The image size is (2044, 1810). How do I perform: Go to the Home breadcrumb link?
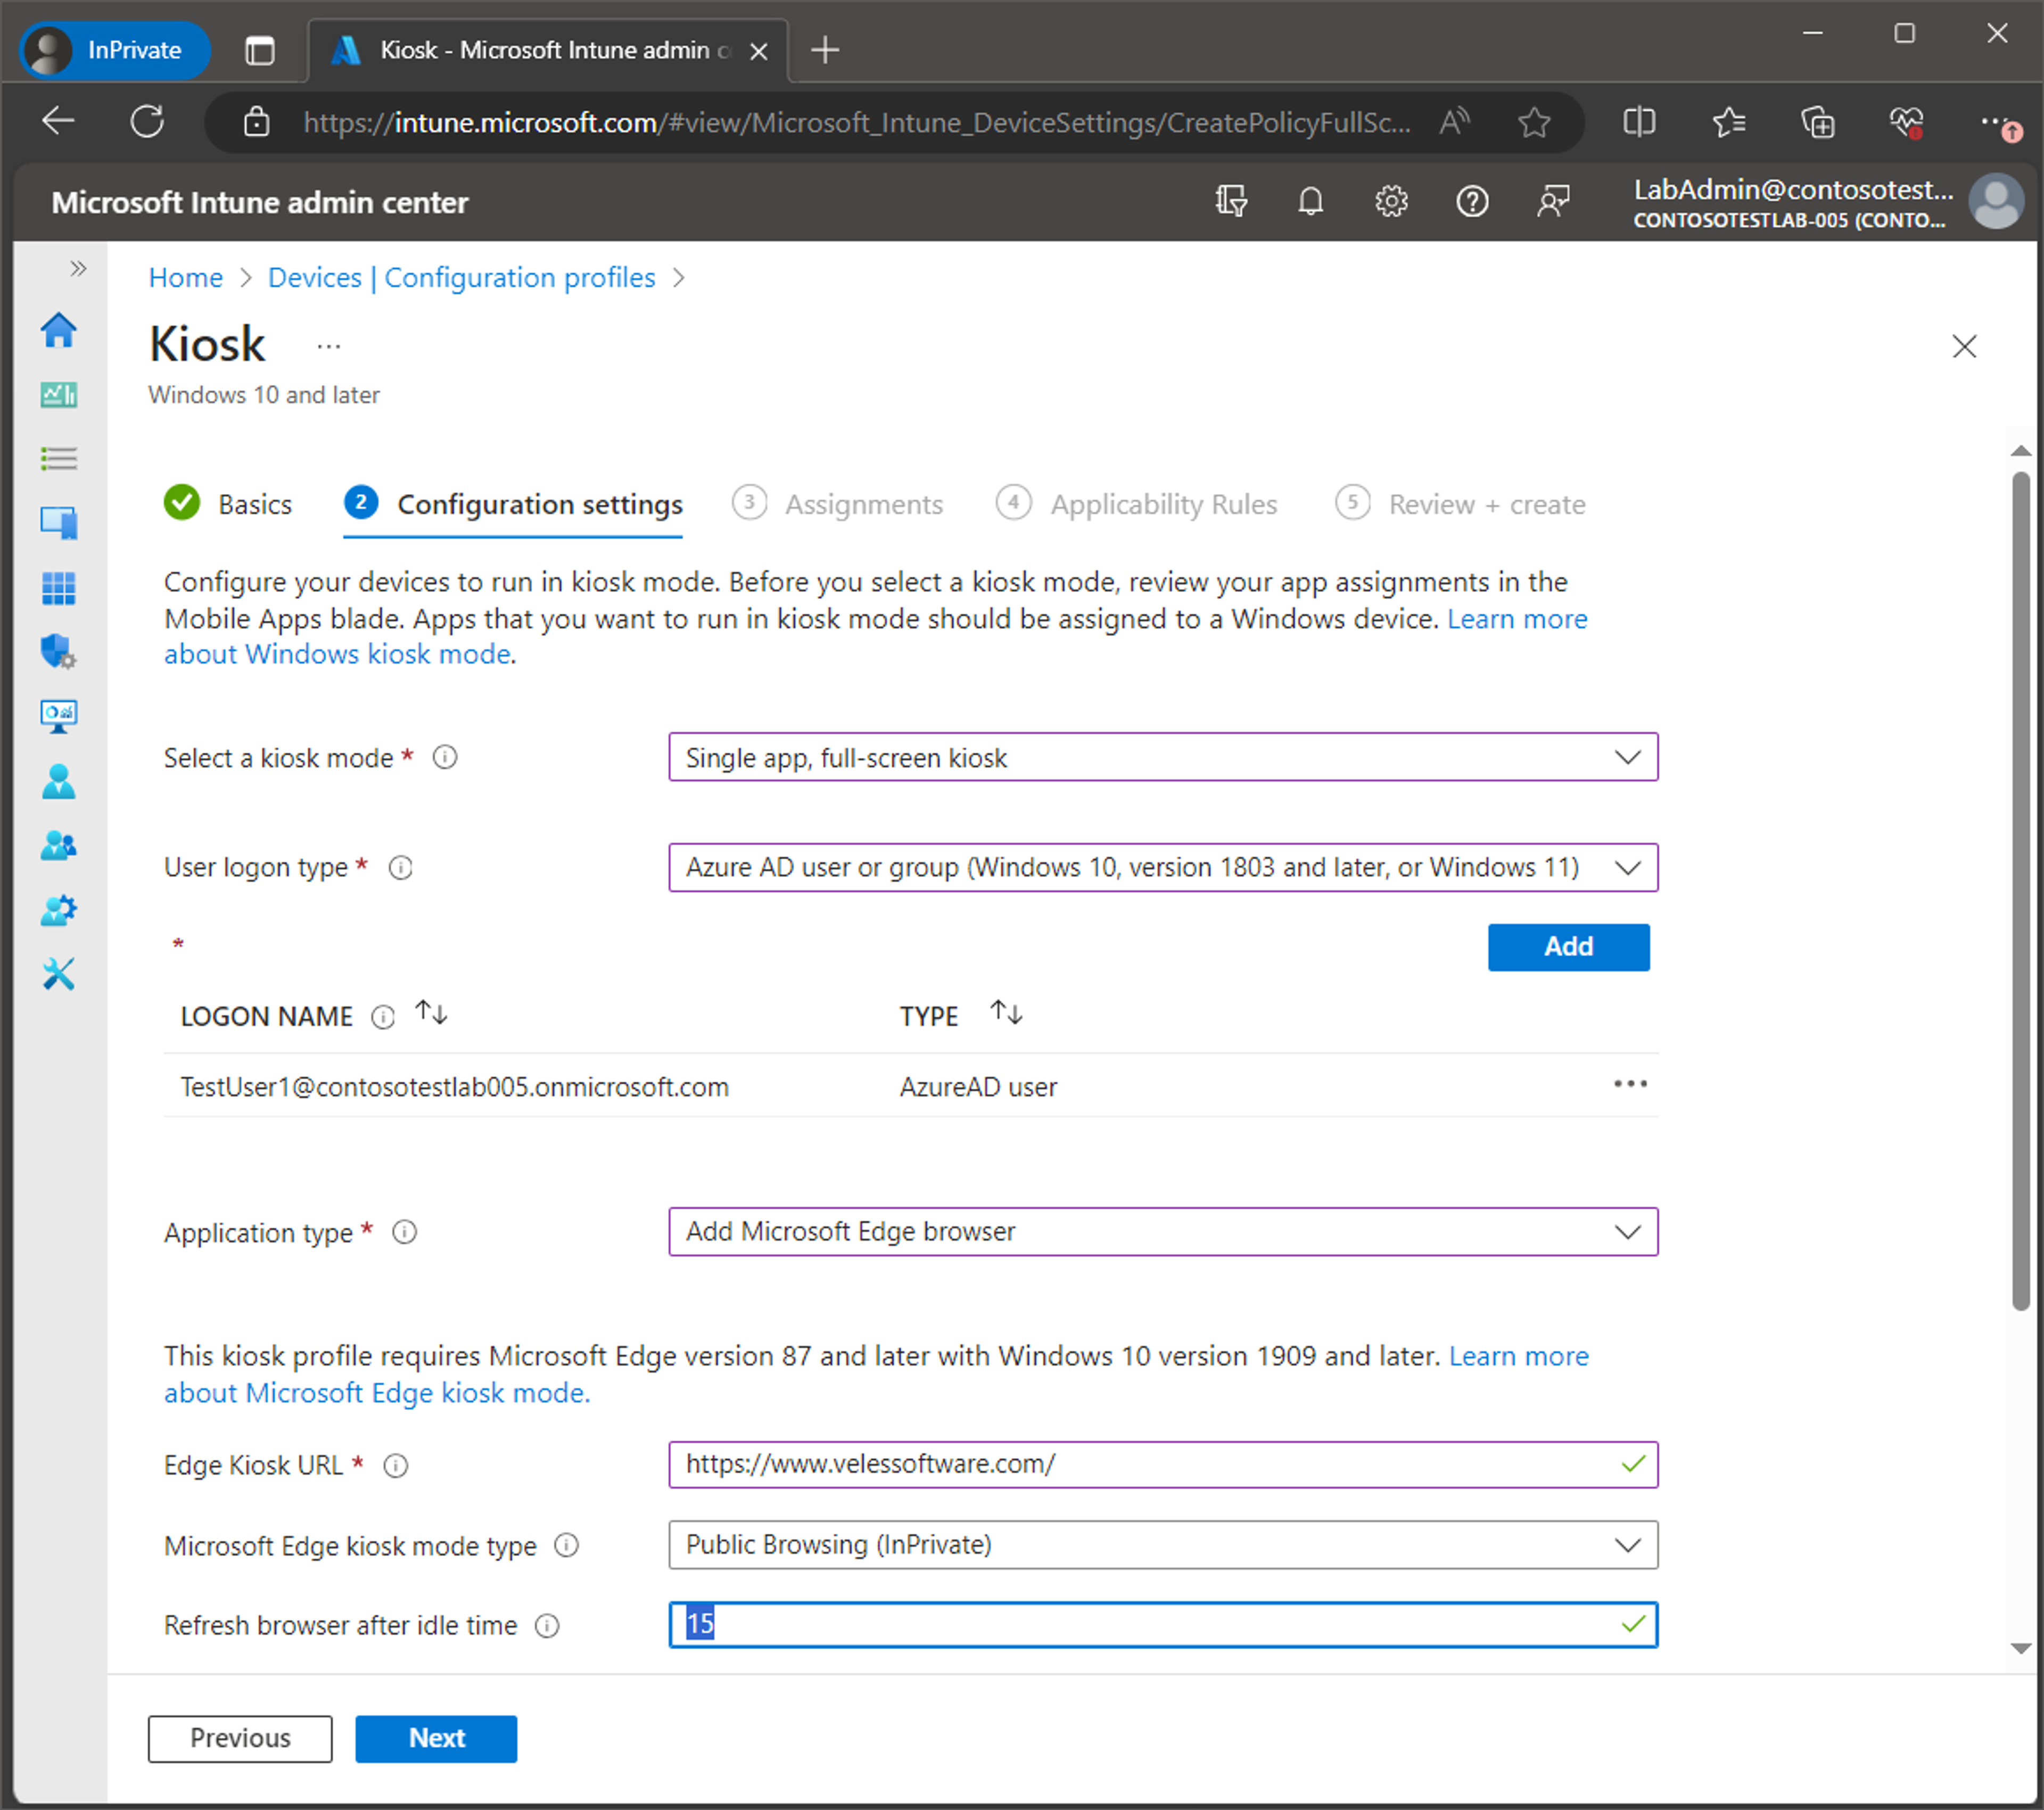(186, 277)
